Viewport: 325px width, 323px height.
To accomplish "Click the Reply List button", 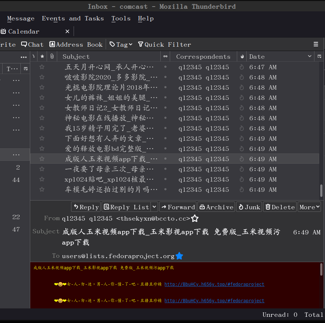I will [126, 207].
